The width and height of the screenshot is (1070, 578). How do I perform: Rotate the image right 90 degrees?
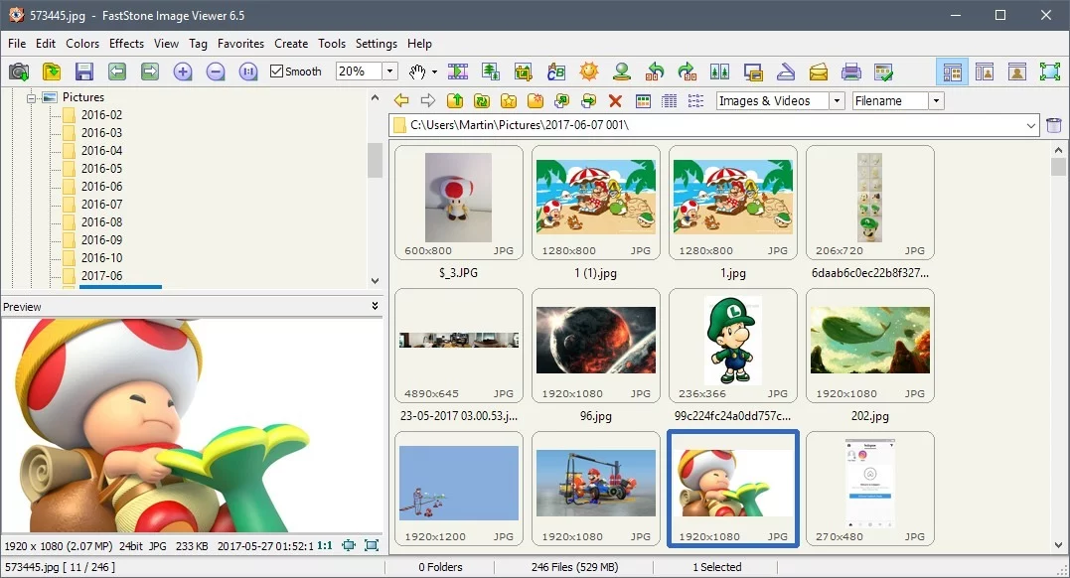pos(688,72)
